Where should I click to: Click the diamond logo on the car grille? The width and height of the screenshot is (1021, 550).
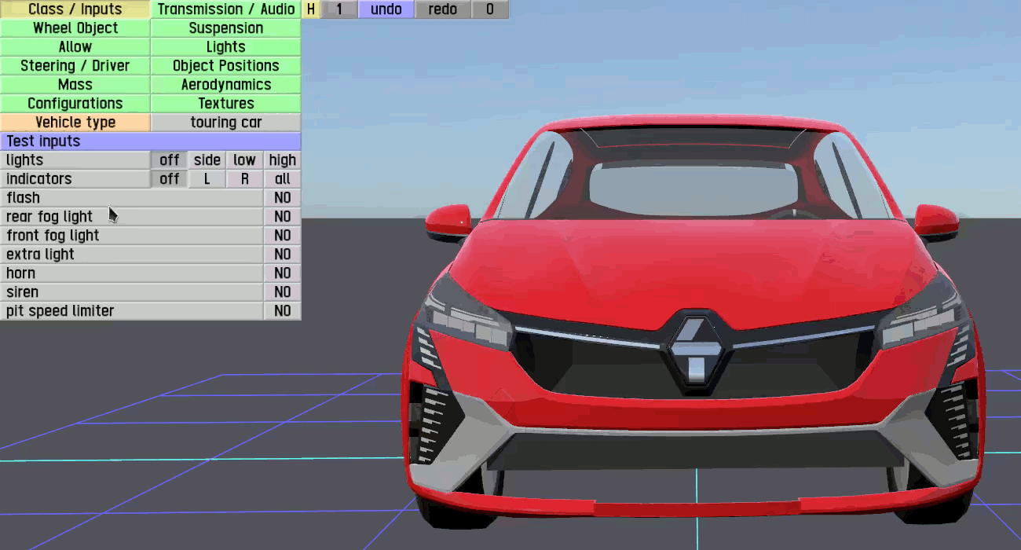[696, 351]
